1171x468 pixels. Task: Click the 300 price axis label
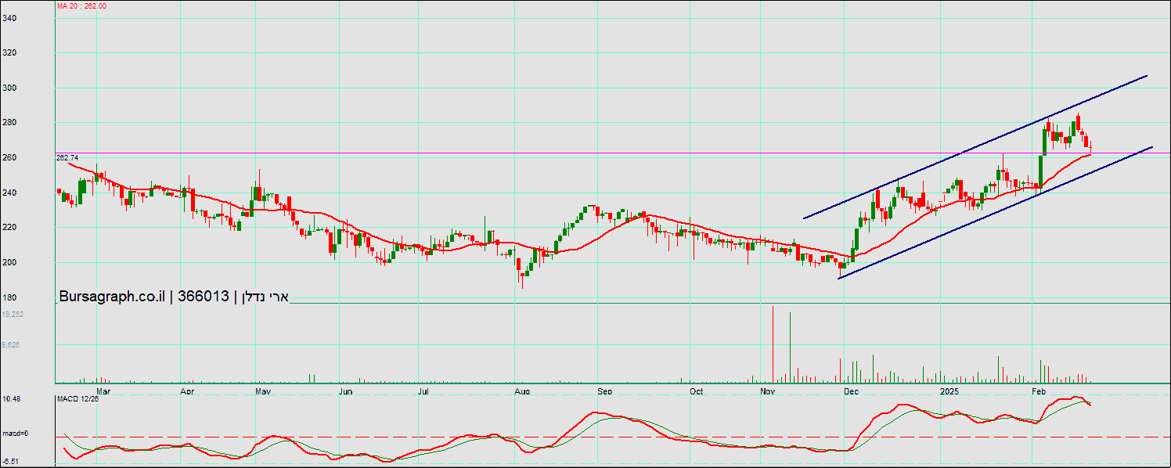10,88
